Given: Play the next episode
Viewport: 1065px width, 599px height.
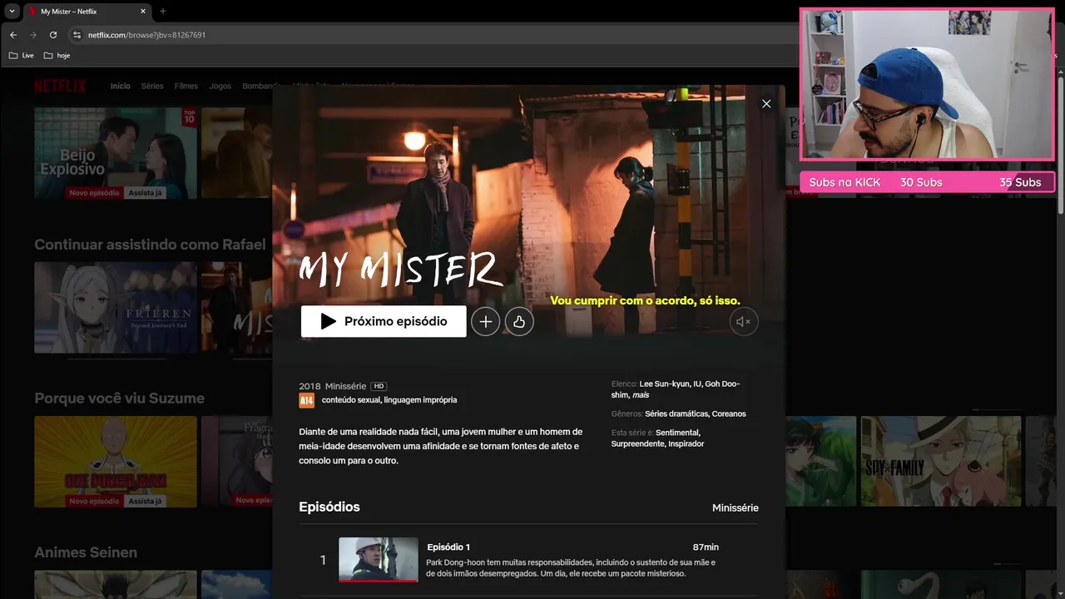Looking at the screenshot, I should 384,321.
